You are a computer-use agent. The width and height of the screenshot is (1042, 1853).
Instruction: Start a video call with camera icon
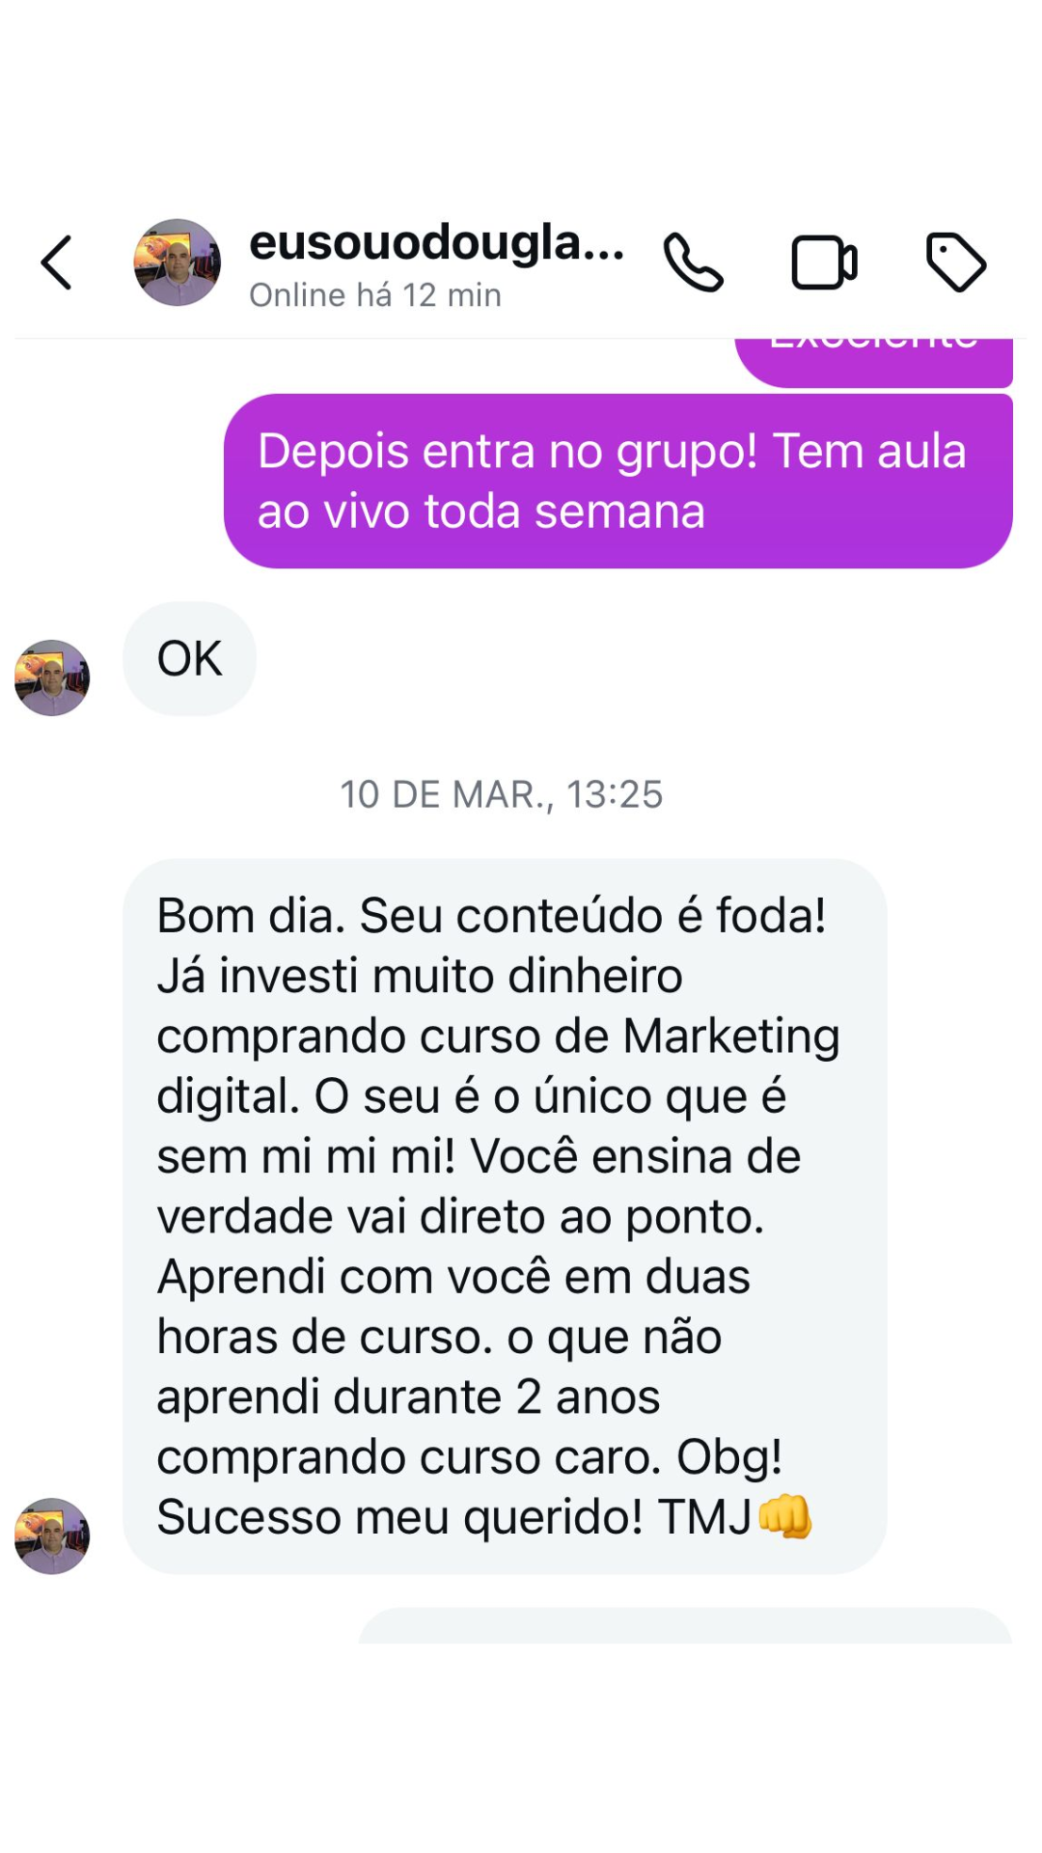point(824,263)
